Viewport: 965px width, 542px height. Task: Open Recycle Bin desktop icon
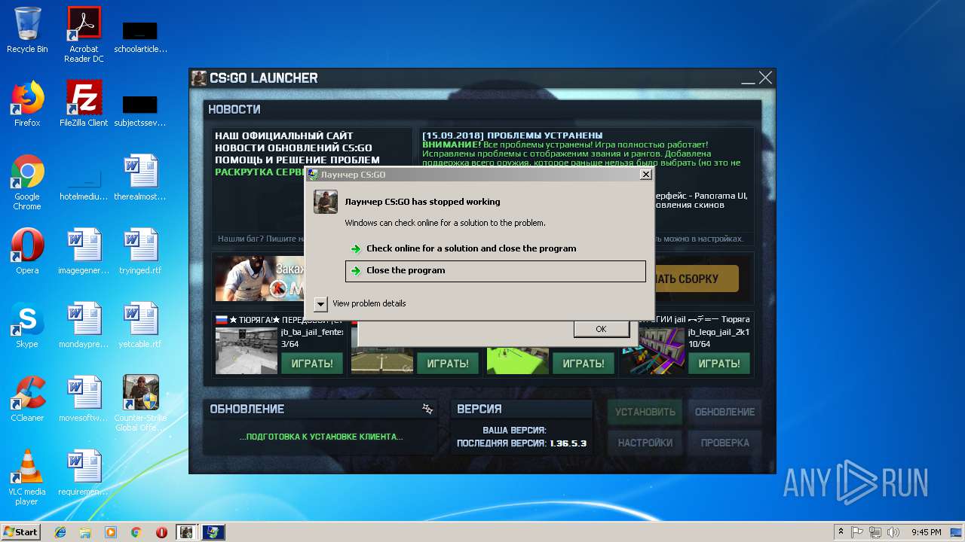click(x=27, y=30)
